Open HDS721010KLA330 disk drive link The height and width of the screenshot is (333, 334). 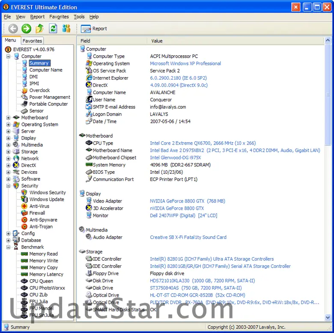203,281
